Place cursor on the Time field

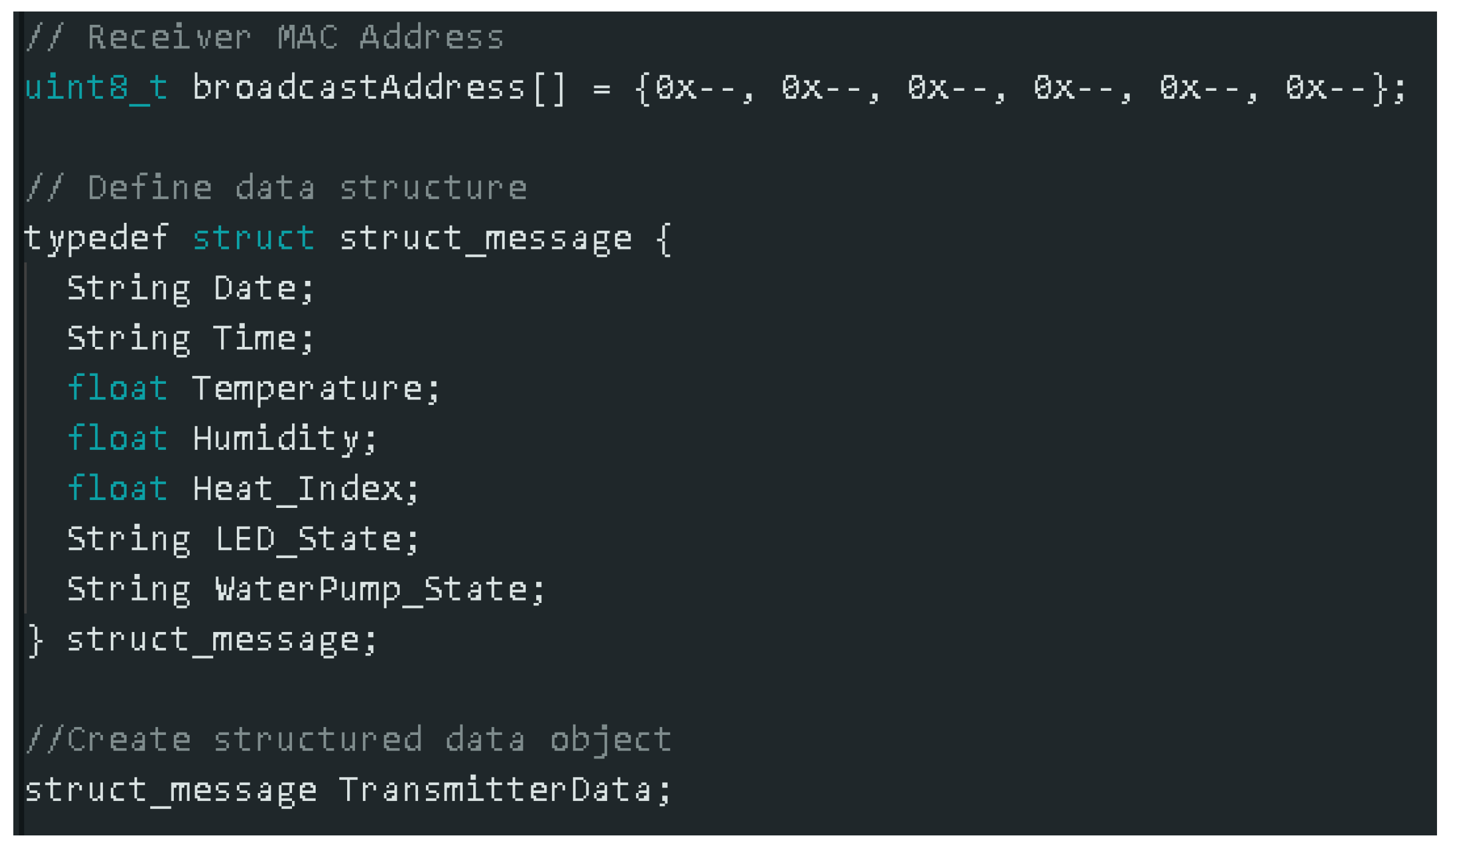(254, 338)
